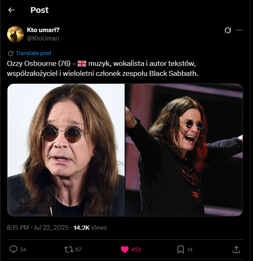The height and width of the screenshot is (261, 253).
Task: Click the @KtoUmarl handle
Action: click(43, 38)
